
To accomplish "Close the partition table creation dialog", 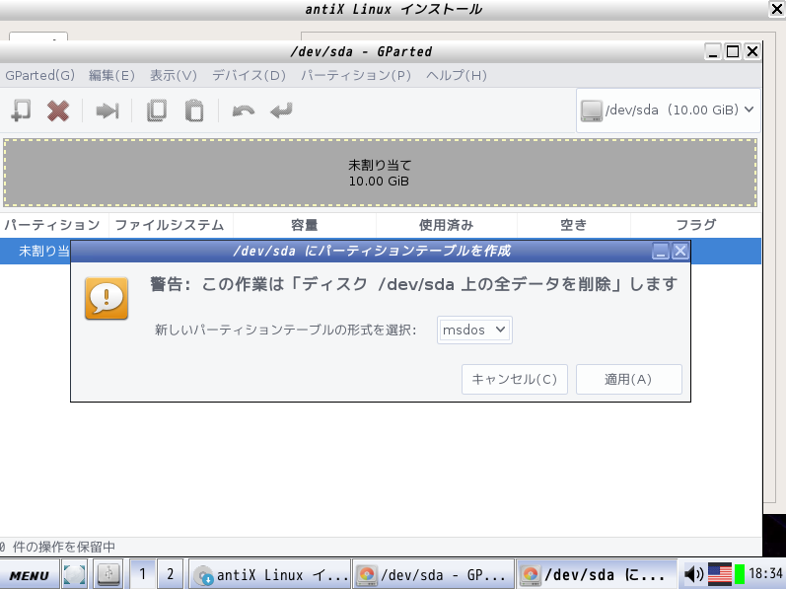I will pos(679,251).
